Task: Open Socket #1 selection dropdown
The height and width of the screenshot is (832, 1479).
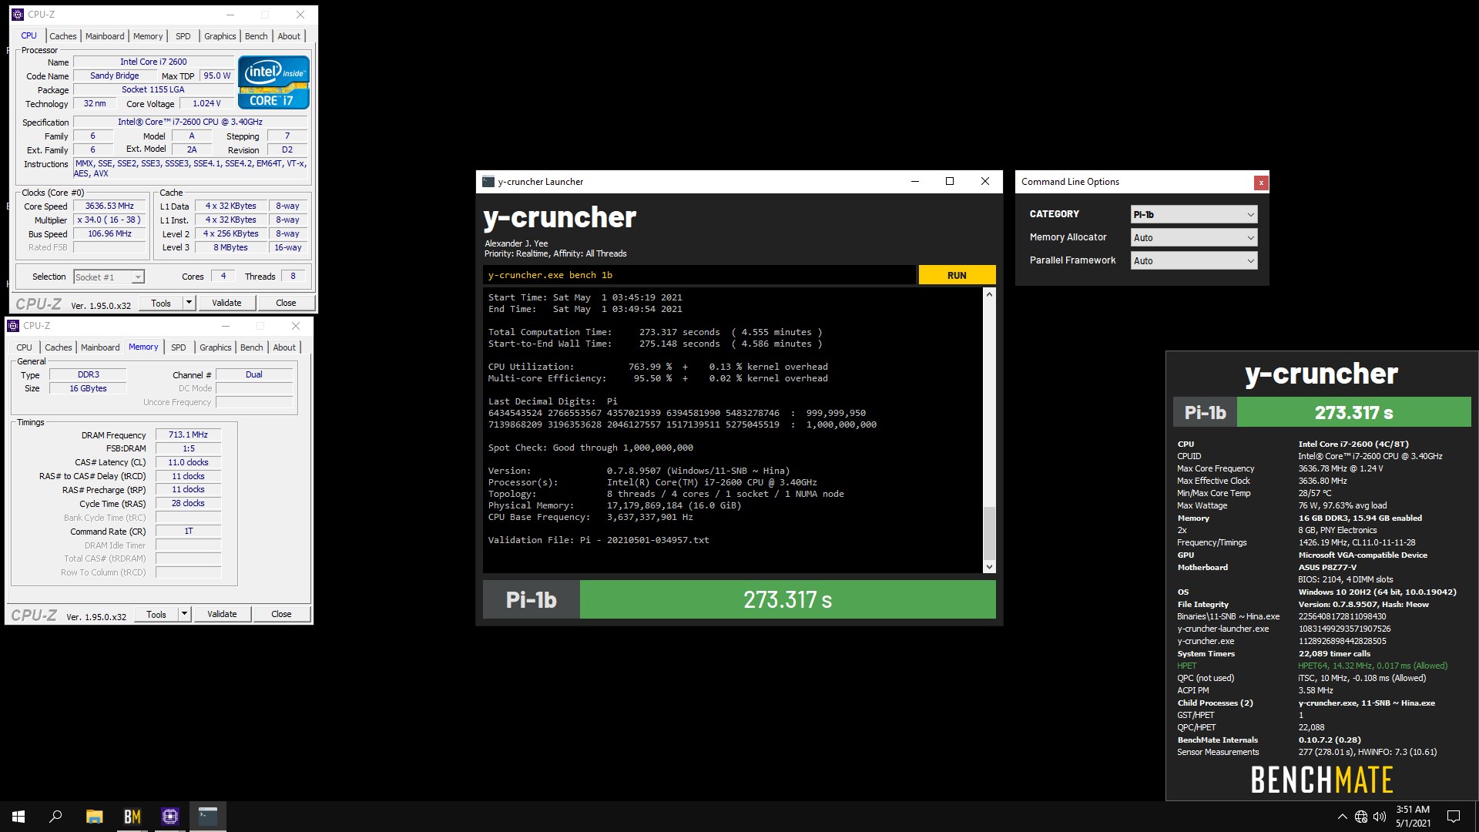Action: pos(109,277)
